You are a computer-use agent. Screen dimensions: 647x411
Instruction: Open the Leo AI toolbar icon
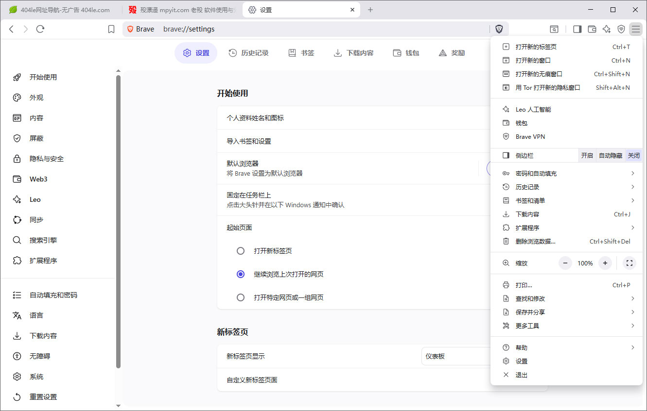pos(607,29)
